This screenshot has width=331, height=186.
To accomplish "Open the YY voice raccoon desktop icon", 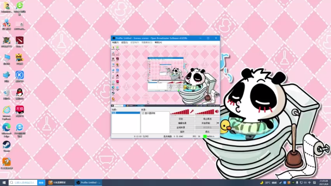I will click(19, 59).
